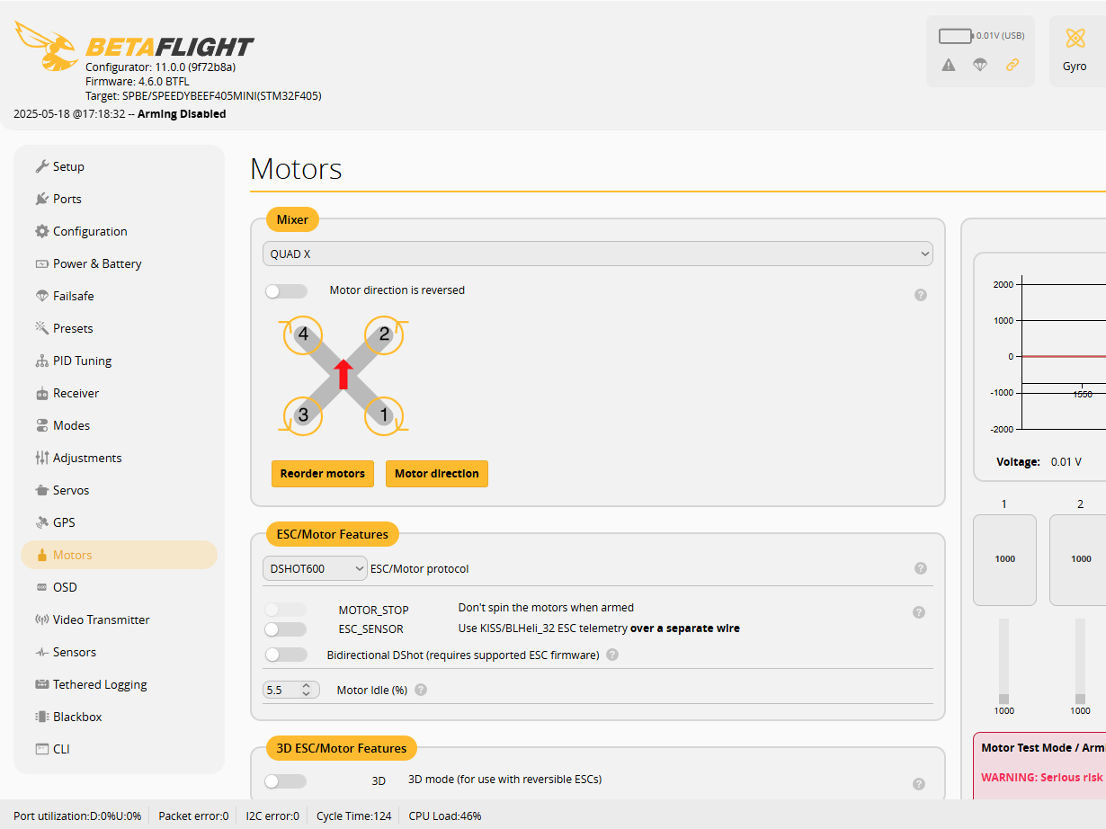
Task: Click the OSD icon in the sidebar
Action: click(x=40, y=587)
